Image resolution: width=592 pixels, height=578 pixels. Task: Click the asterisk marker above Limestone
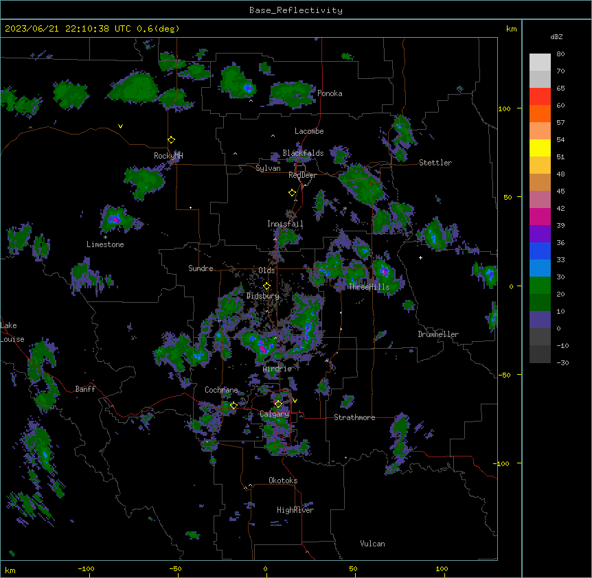tap(105, 238)
